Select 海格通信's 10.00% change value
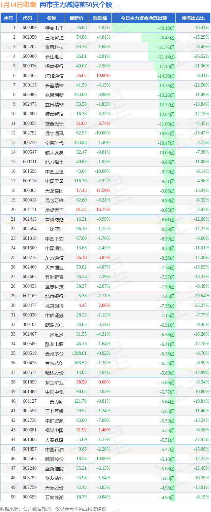Image resolution: width=211 pixels, height=512 pixels. pyautogui.click(x=104, y=76)
